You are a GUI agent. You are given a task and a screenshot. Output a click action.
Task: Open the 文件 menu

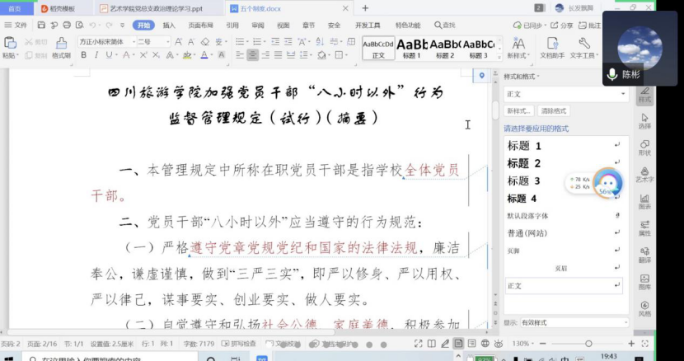pos(16,26)
